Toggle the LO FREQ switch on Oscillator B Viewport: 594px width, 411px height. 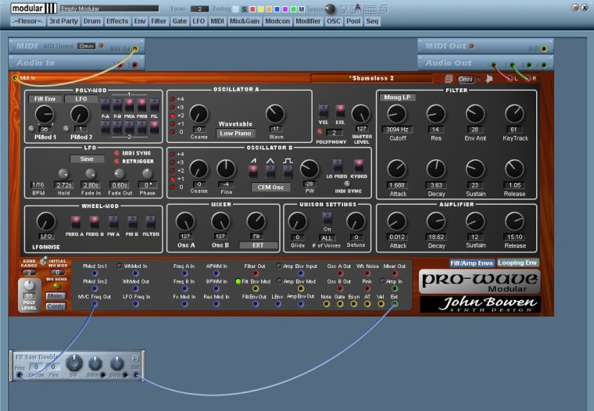click(x=337, y=166)
